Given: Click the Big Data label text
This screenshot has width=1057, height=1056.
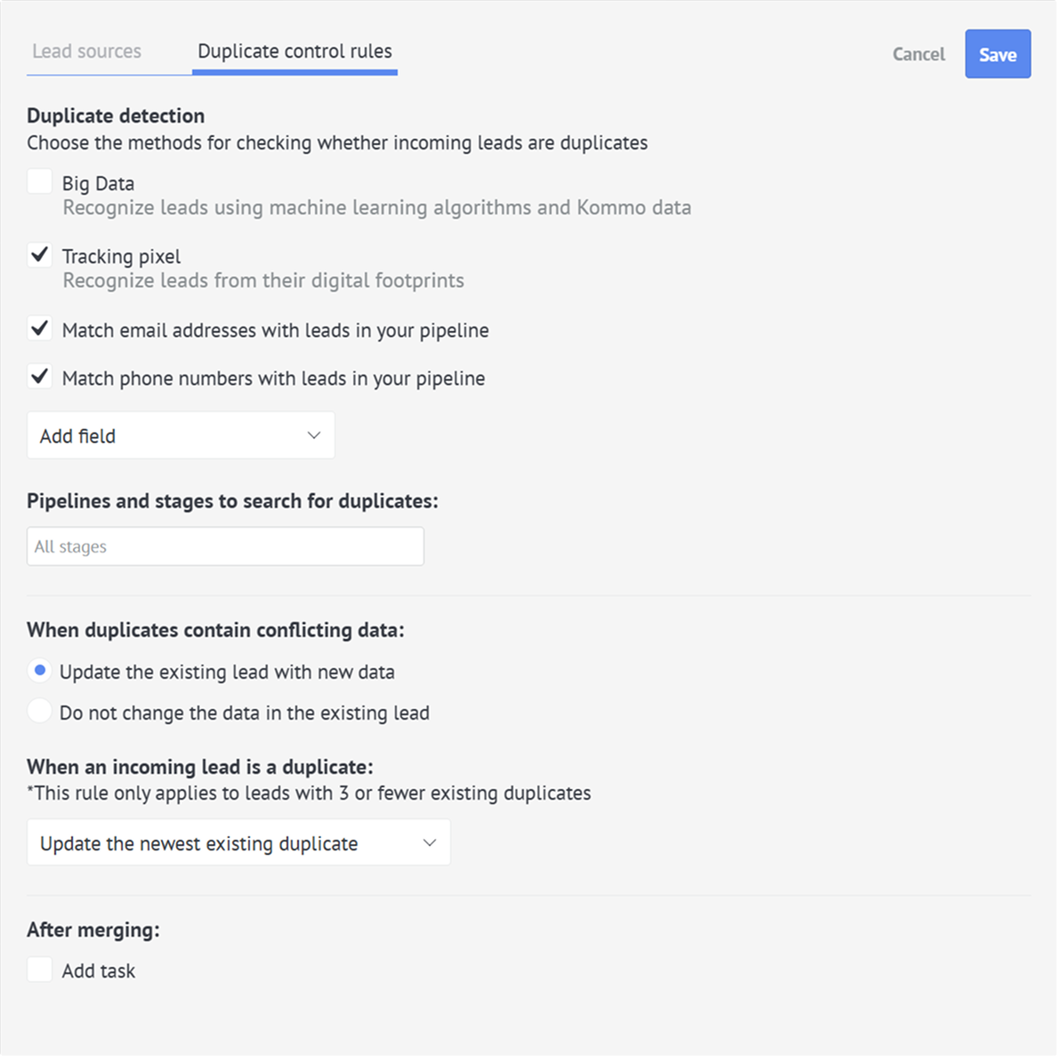Looking at the screenshot, I should (99, 183).
